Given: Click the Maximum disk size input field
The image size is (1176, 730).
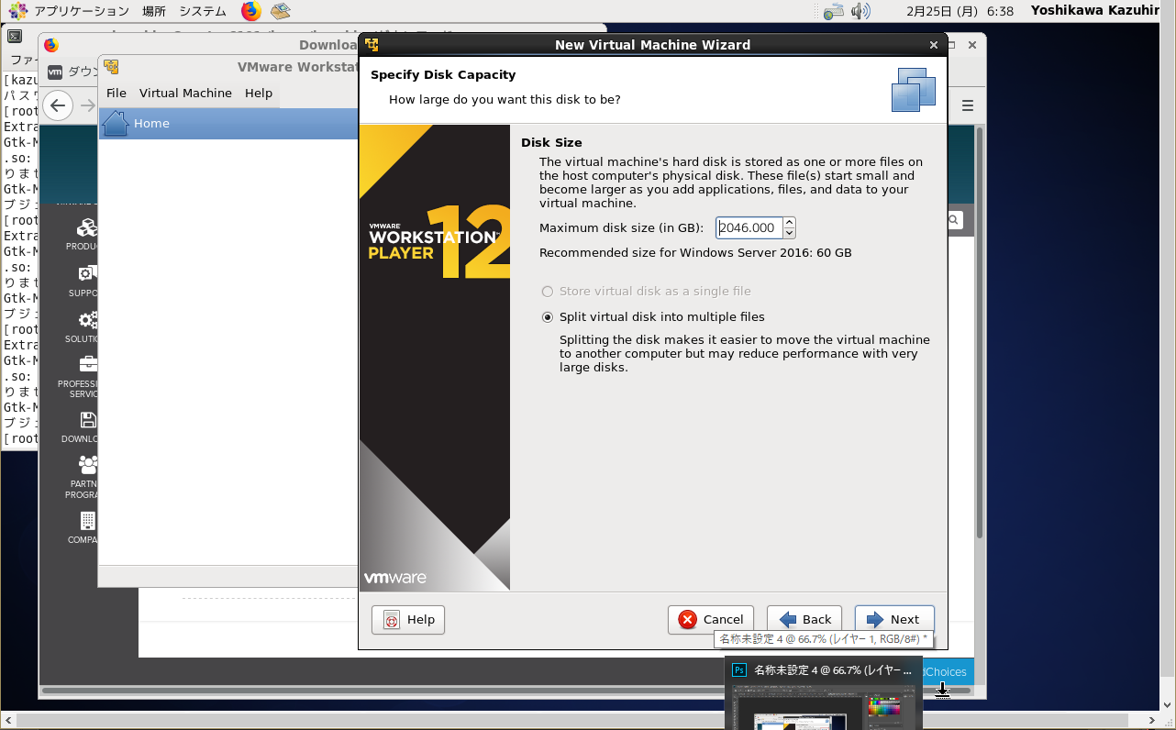Looking at the screenshot, I should click(x=749, y=227).
